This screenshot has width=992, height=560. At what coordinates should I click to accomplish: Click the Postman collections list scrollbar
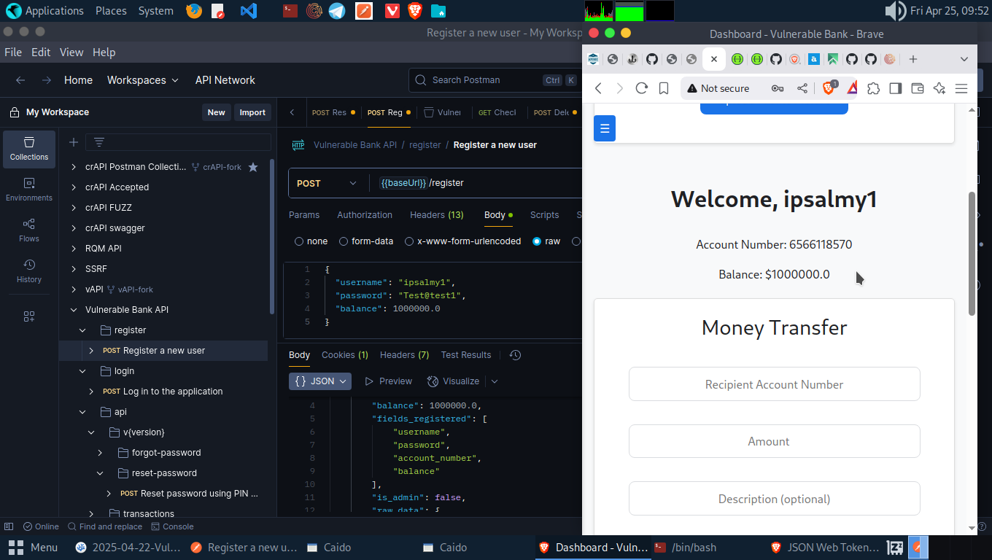pos(273,236)
